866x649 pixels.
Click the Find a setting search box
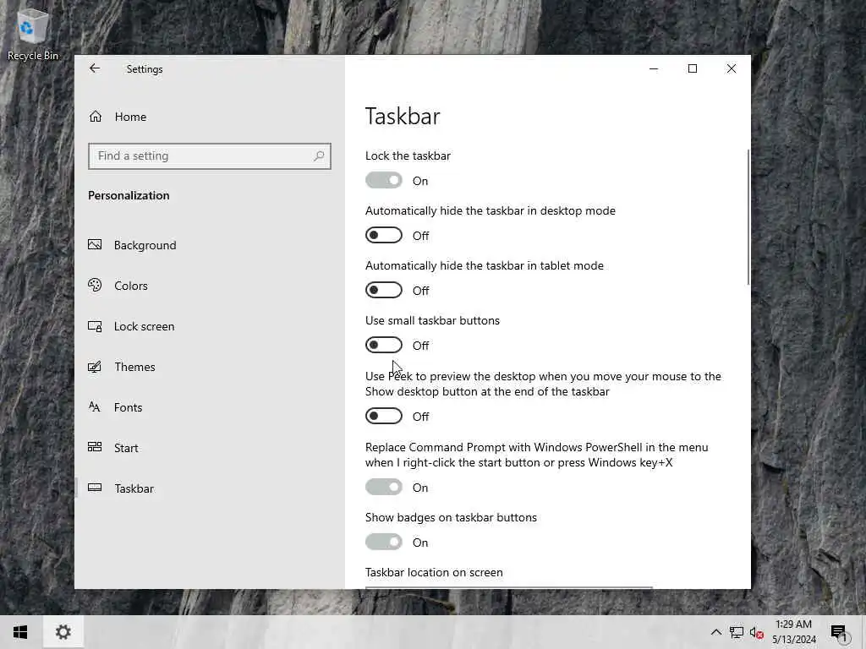tap(210, 156)
